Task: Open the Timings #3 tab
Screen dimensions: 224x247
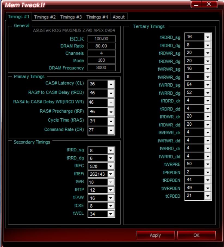Action: pos(71,17)
